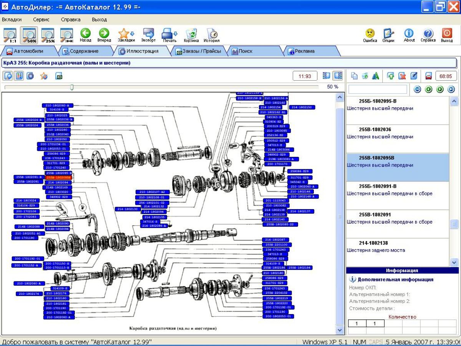Click the red car icon in parts panel
461x346 pixels.
(429, 76)
